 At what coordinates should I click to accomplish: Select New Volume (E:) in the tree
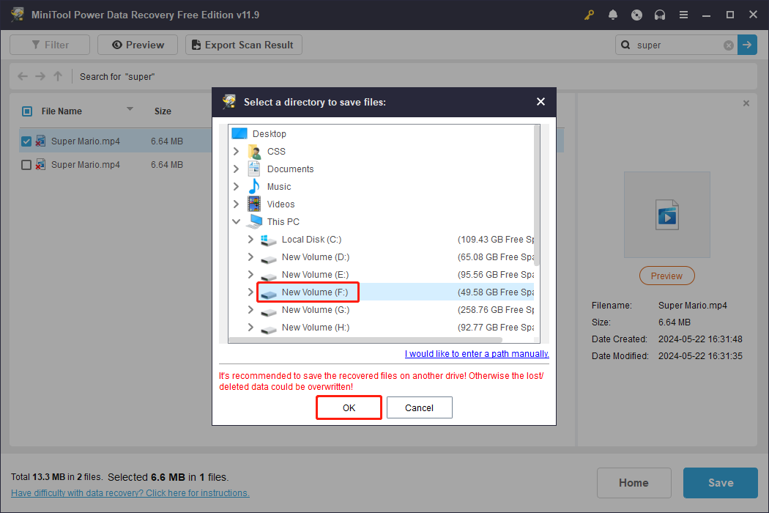pyautogui.click(x=315, y=274)
